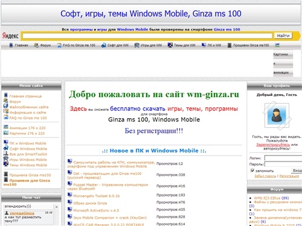Click the site title header text
Image resolution: width=302 pixels, height=226 pixels.
click(x=151, y=14)
